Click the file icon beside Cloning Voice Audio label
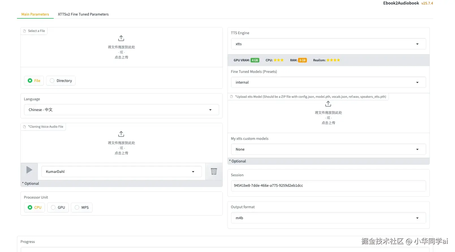The width and height of the screenshot is (455, 252). pyautogui.click(x=25, y=127)
